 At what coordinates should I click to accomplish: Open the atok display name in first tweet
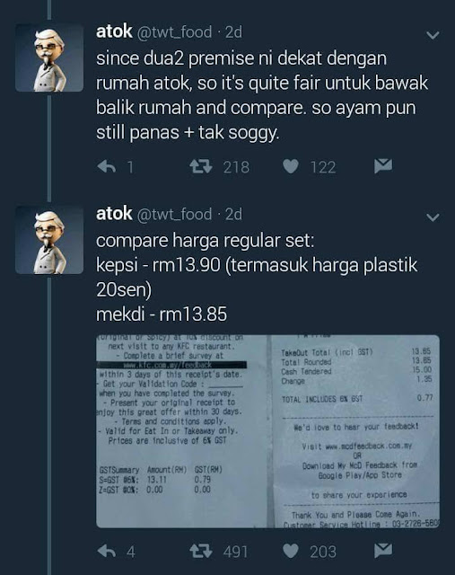[114, 31]
